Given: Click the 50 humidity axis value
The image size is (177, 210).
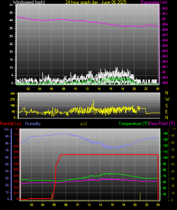Looking at the screenshot, I should [x=7, y=164].
